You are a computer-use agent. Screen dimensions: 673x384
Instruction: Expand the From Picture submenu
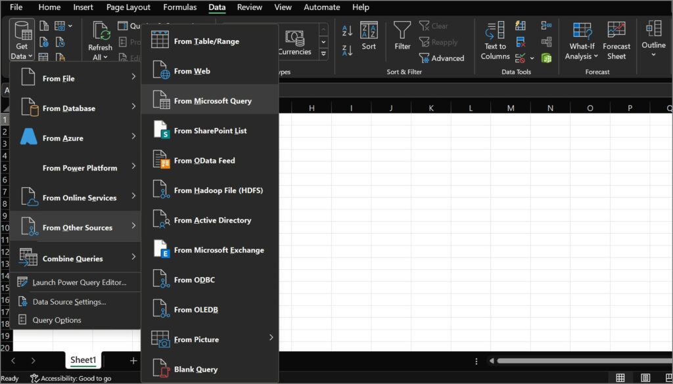coord(210,339)
